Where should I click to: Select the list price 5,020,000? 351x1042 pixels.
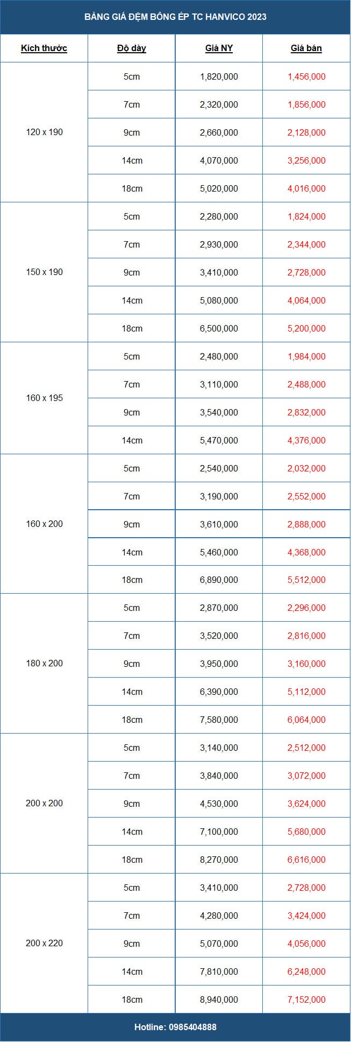(219, 189)
